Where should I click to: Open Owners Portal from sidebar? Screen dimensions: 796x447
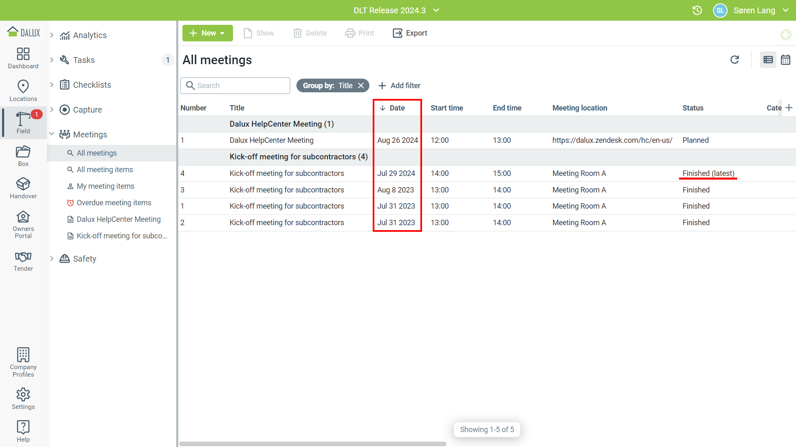coord(23,225)
